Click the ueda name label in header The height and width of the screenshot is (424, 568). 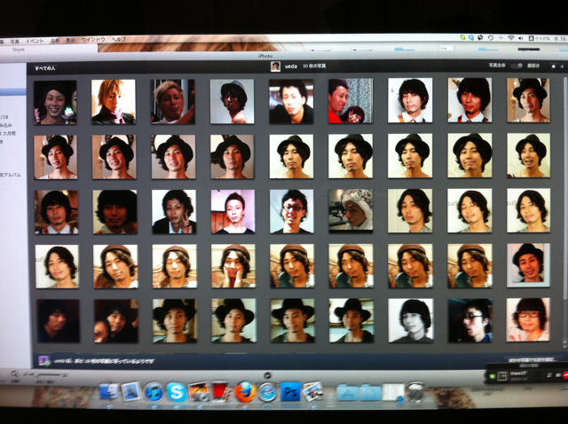pos(291,67)
